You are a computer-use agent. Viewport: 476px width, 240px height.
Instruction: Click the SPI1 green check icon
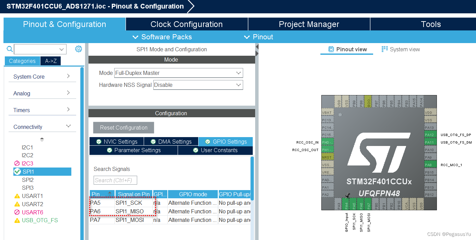(x=17, y=171)
